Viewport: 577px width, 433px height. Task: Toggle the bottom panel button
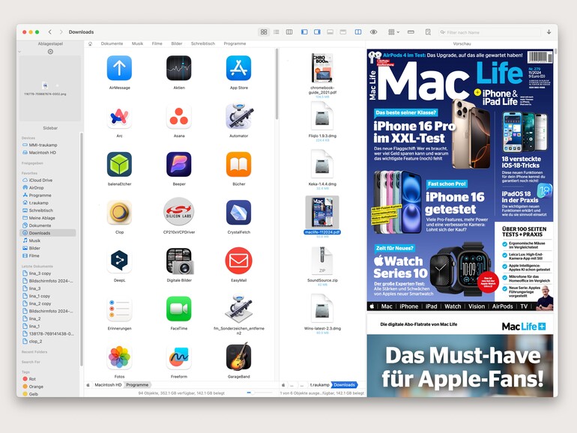point(330,32)
